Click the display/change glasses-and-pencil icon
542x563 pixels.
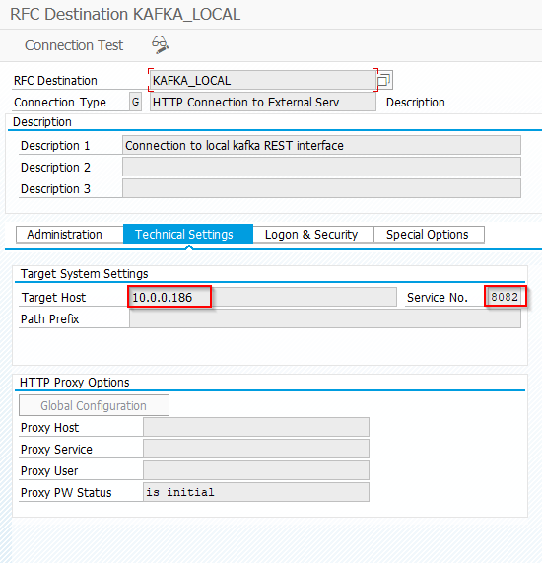click(160, 45)
